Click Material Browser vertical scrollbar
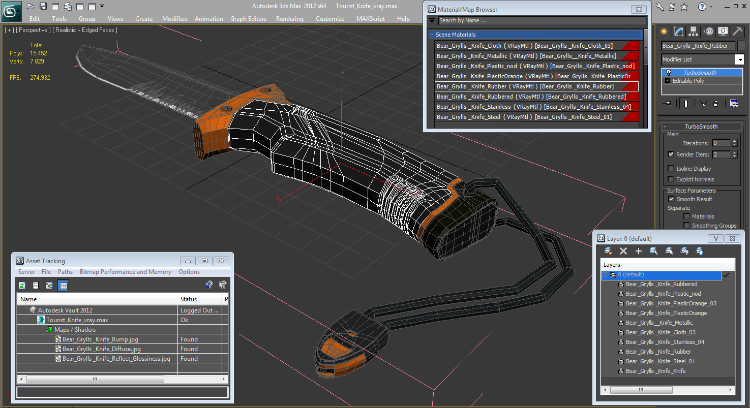This screenshot has width=750, height=408. click(x=646, y=47)
